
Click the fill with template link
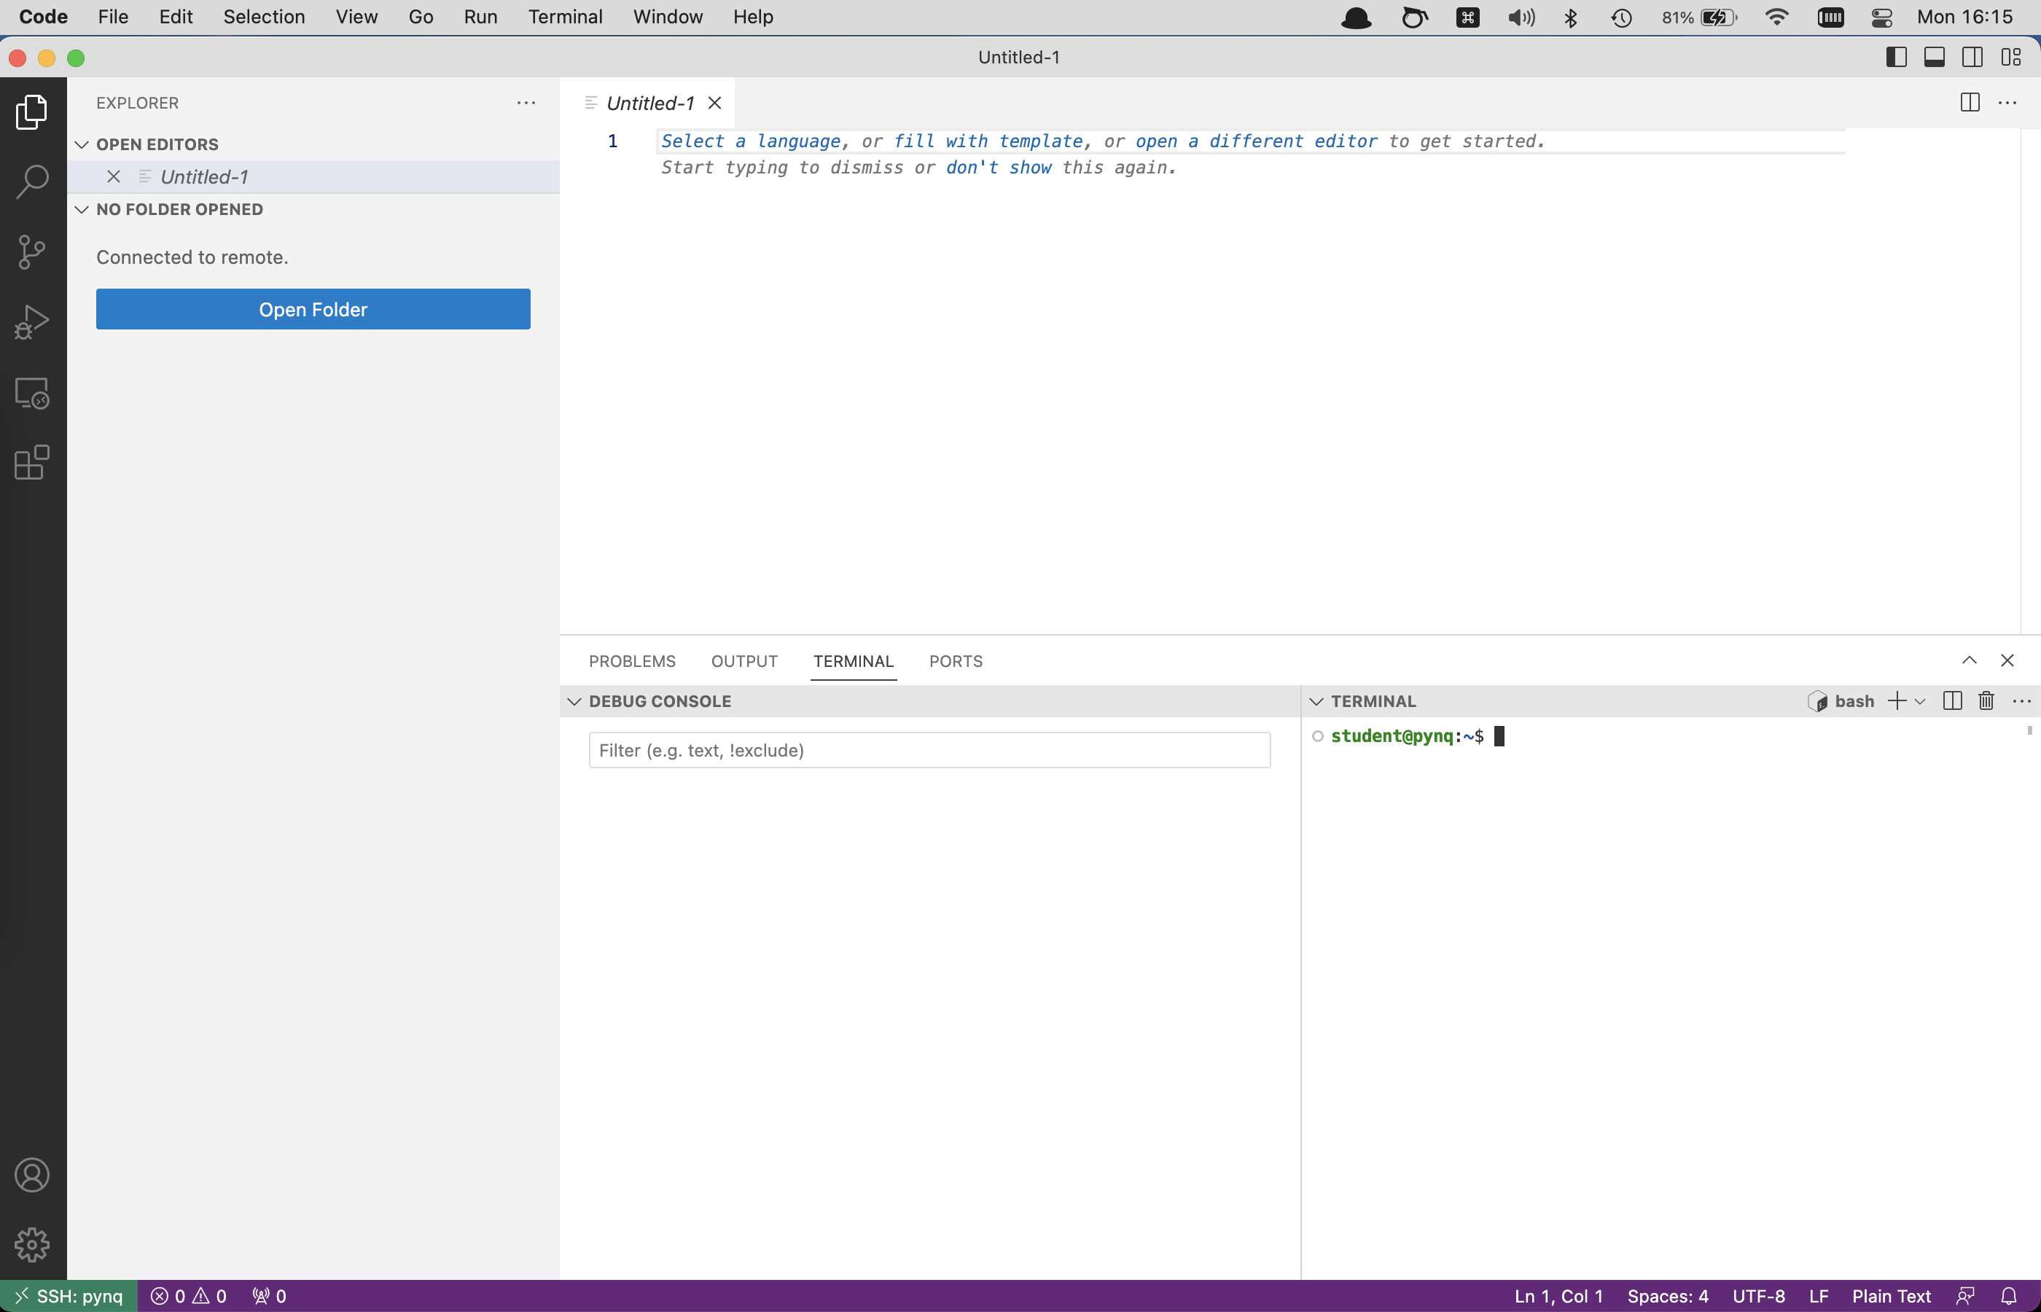click(x=988, y=141)
